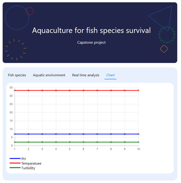Click the orange rounded square shape
The width and height of the screenshot is (181, 183).
[x=164, y=49]
